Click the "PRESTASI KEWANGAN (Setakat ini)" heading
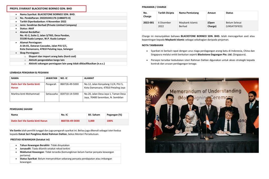Image resolution: width=269 pixels, height=179 pixels. pos(30,139)
